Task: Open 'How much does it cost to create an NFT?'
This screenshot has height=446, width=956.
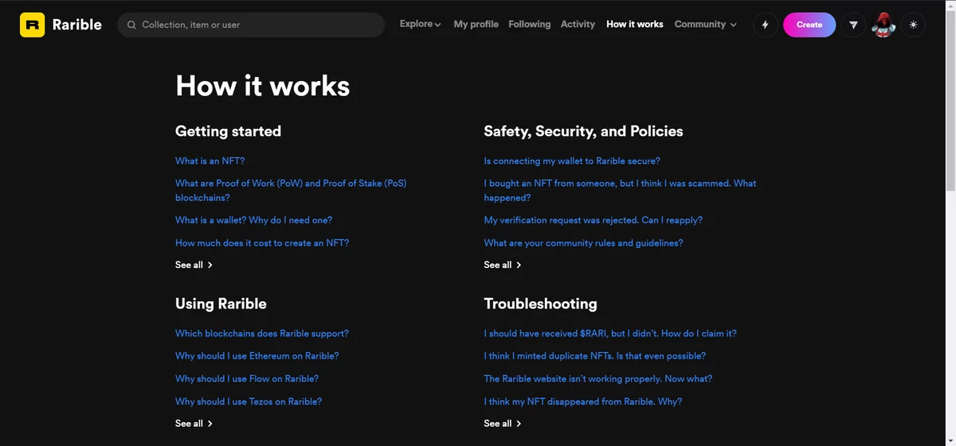Action: tap(262, 242)
